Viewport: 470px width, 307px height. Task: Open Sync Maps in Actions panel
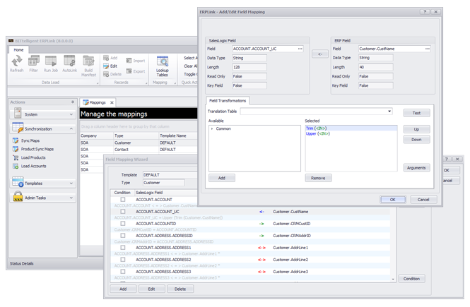[26, 140]
